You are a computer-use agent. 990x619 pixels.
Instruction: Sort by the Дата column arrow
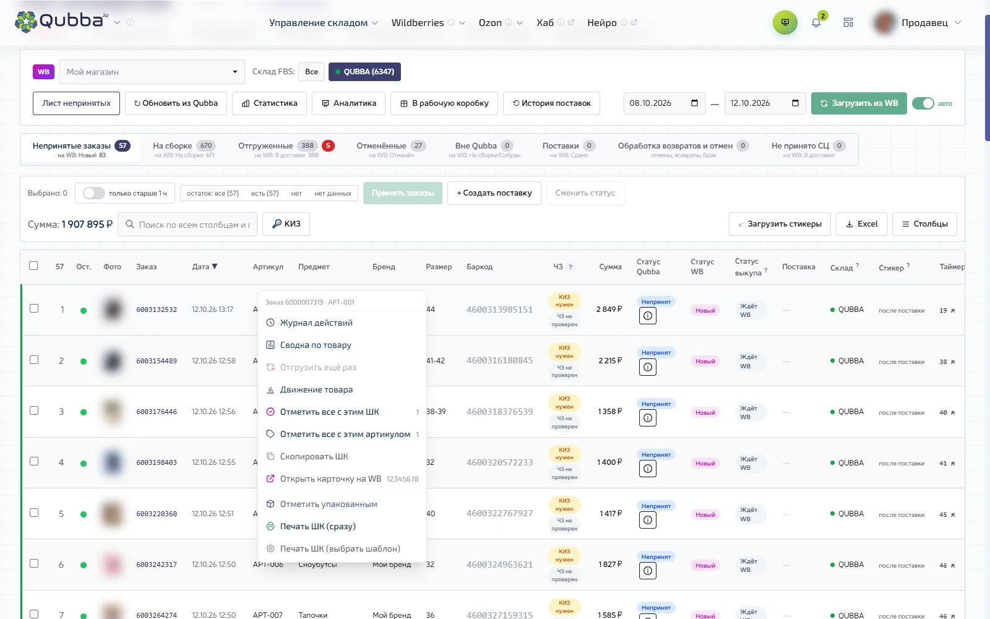pyautogui.click(x=215, y=267)
